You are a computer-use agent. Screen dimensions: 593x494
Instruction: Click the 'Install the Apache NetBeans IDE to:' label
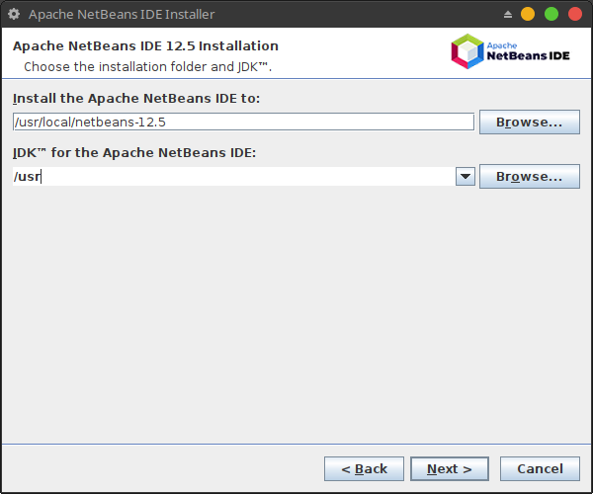[136, 98]
